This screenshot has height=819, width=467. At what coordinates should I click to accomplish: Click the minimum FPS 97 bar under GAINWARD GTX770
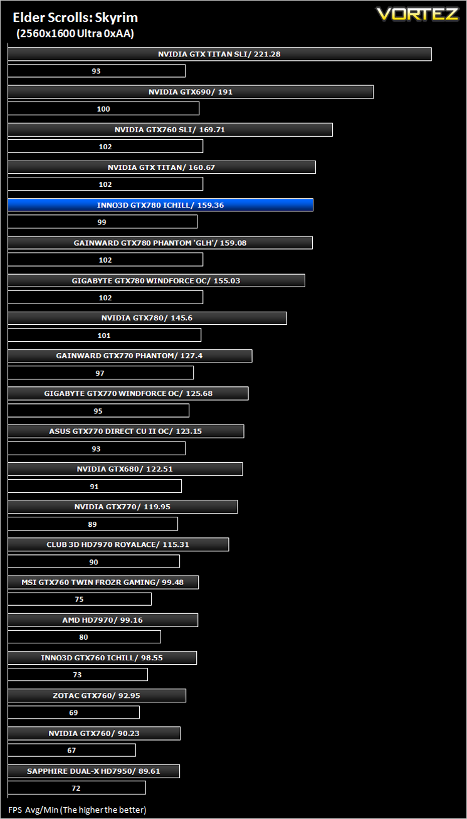(101, 373)
